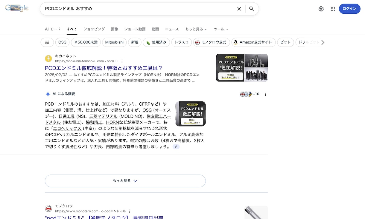Open the settings gear icon
Viewport: 365px width, 219px height.
321,9
